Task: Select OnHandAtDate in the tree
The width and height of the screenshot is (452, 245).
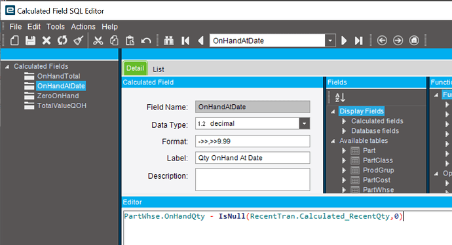Action: pyautogui.click(x=61, y=86)
